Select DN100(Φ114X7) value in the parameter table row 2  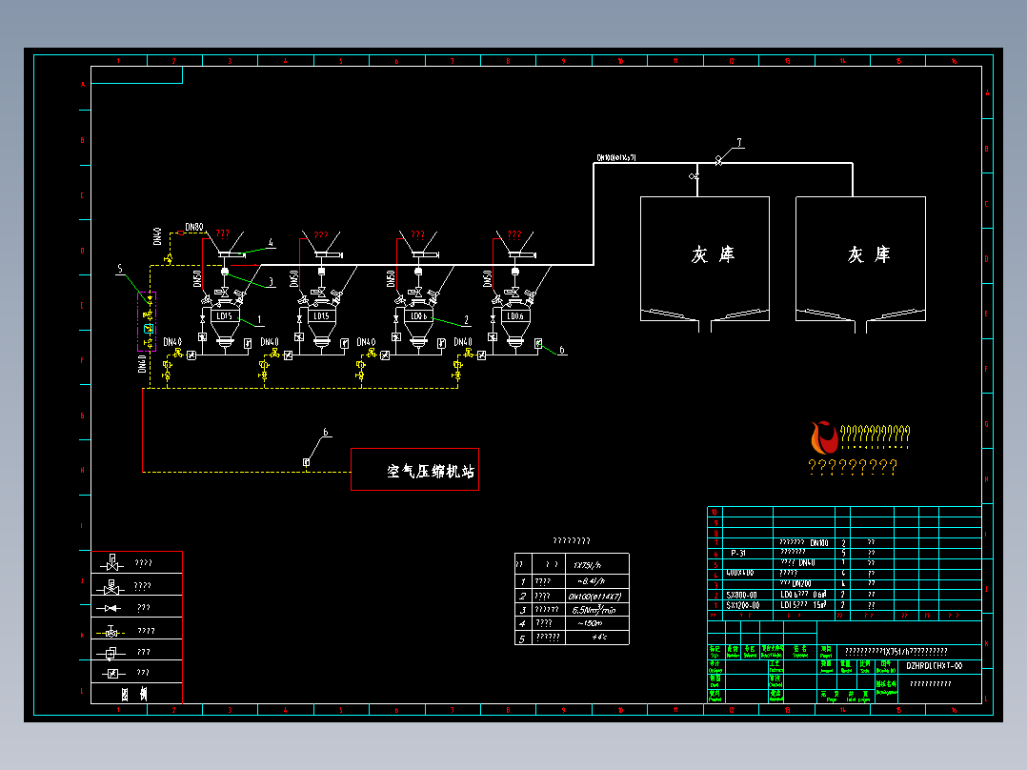(594, 597)
